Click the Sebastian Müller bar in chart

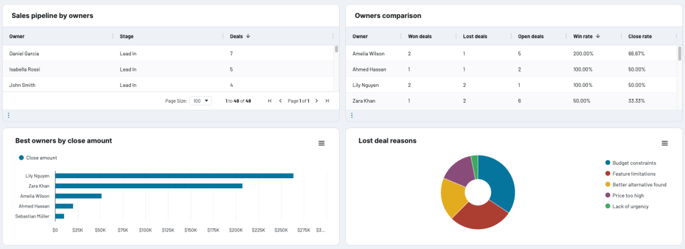60,216
